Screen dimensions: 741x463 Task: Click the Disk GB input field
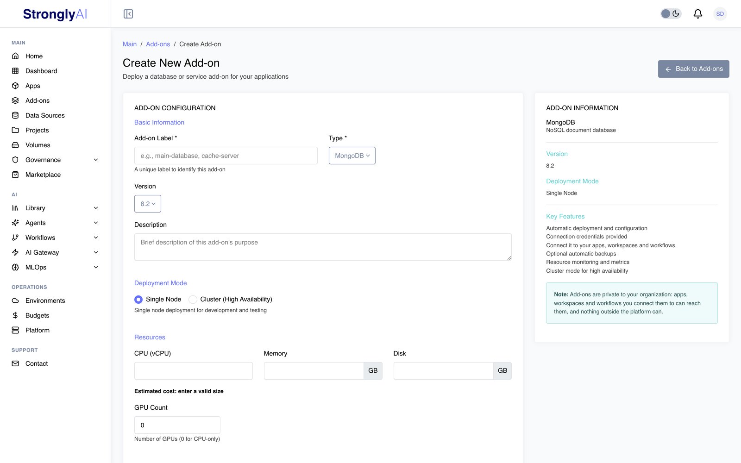pyautogui.click(x=444, y=371)
